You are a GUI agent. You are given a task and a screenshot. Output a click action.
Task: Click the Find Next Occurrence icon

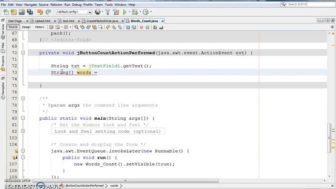[x=88, y=27]
